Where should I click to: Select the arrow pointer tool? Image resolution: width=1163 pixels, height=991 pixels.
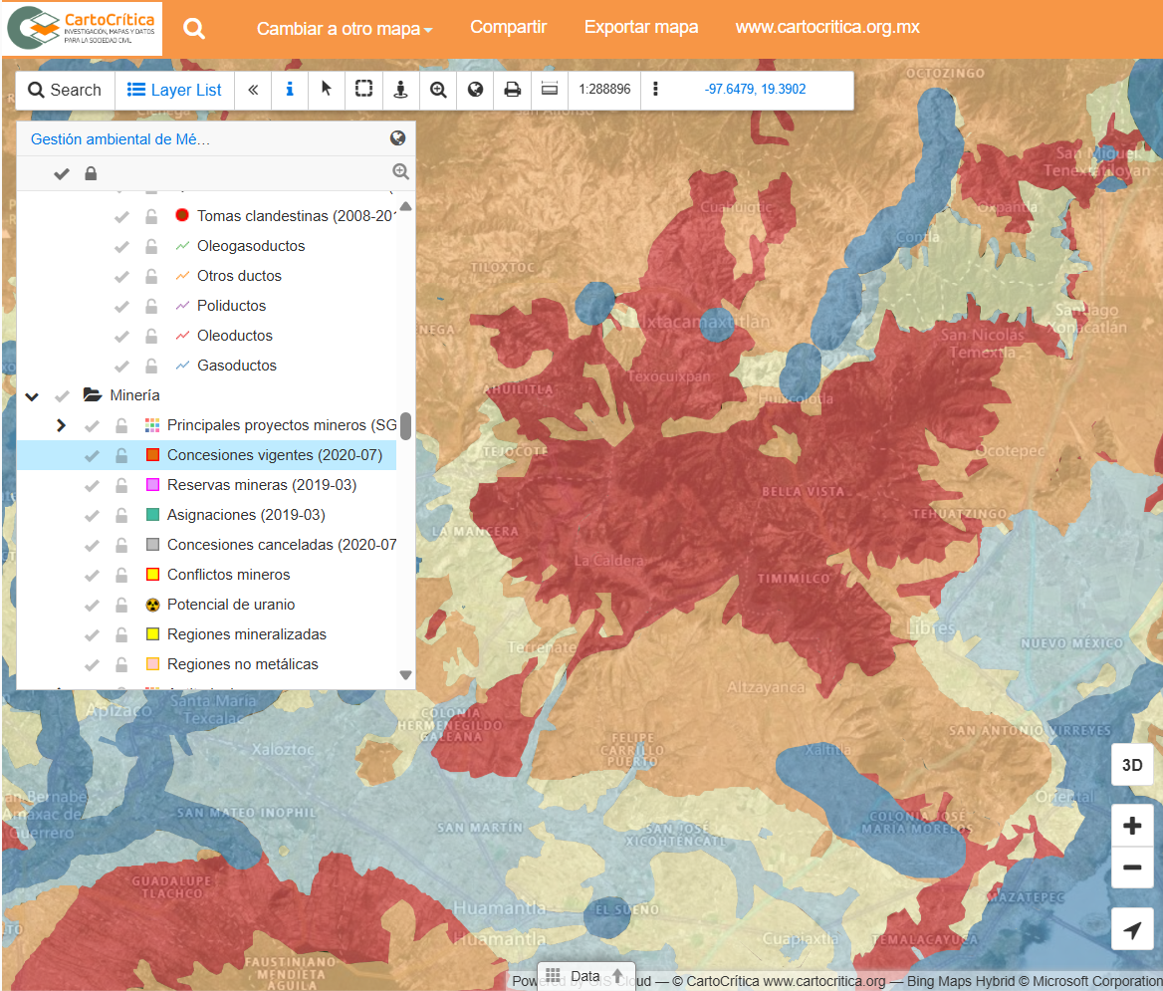327,90
